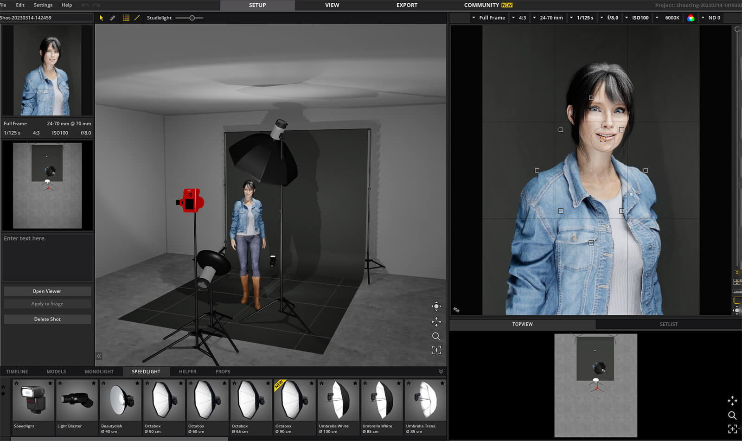Open the RGB color wheel icon

point(691,18)
